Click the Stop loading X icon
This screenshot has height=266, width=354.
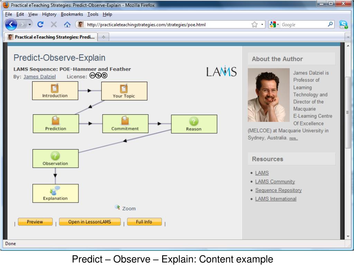pos(54,25)
